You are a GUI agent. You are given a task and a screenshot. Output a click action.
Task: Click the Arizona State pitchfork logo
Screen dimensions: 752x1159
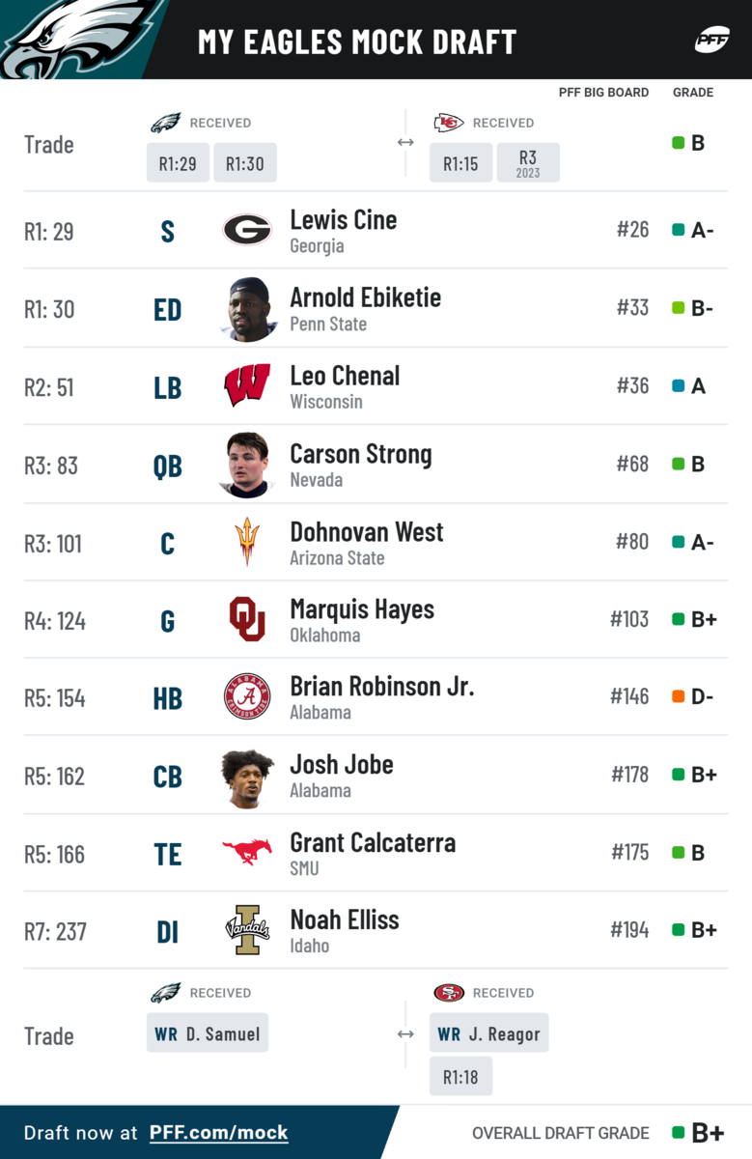coord(247,542)
